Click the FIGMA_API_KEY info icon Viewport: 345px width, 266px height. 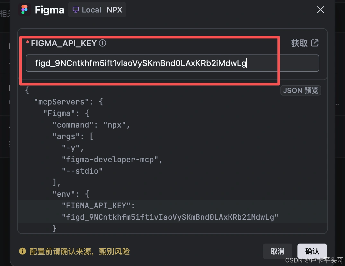[x=102, y=43]
